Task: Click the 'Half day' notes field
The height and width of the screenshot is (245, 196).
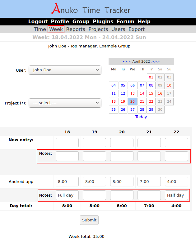Action: point(176,195)
